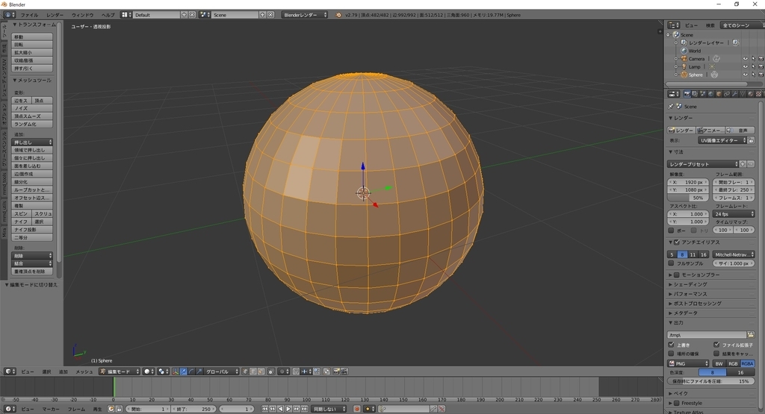765x414 pixels.
Task: Toggle Lamp visibility eye in outliner
Action: coord(745,66)
